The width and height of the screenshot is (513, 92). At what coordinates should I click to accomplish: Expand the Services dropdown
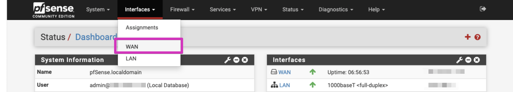223,9
